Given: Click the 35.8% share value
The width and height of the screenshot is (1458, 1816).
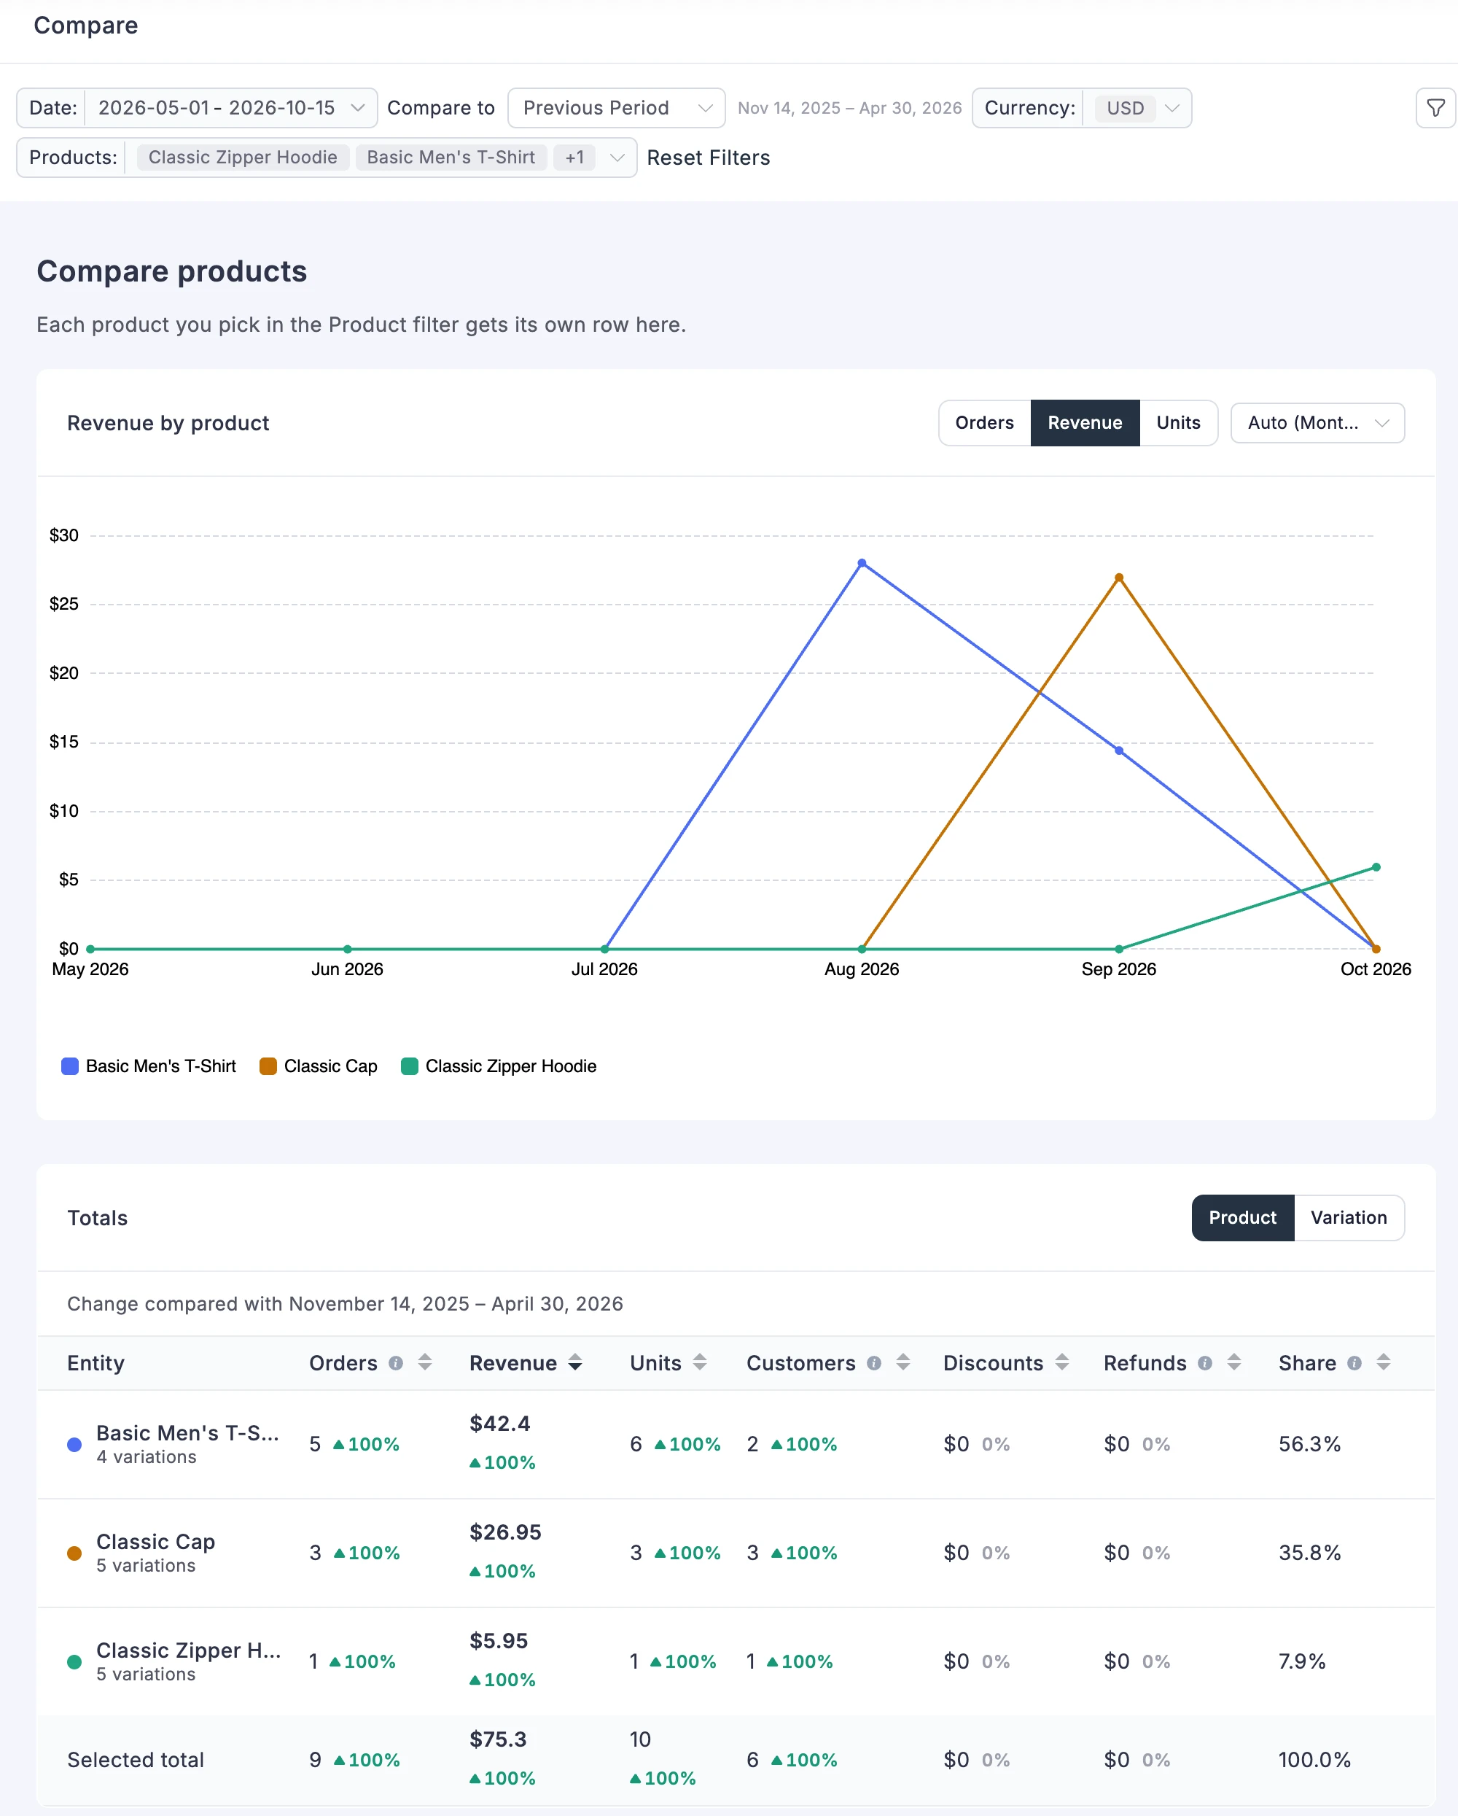Looking at the screenshot, I should [1309, 1553].
